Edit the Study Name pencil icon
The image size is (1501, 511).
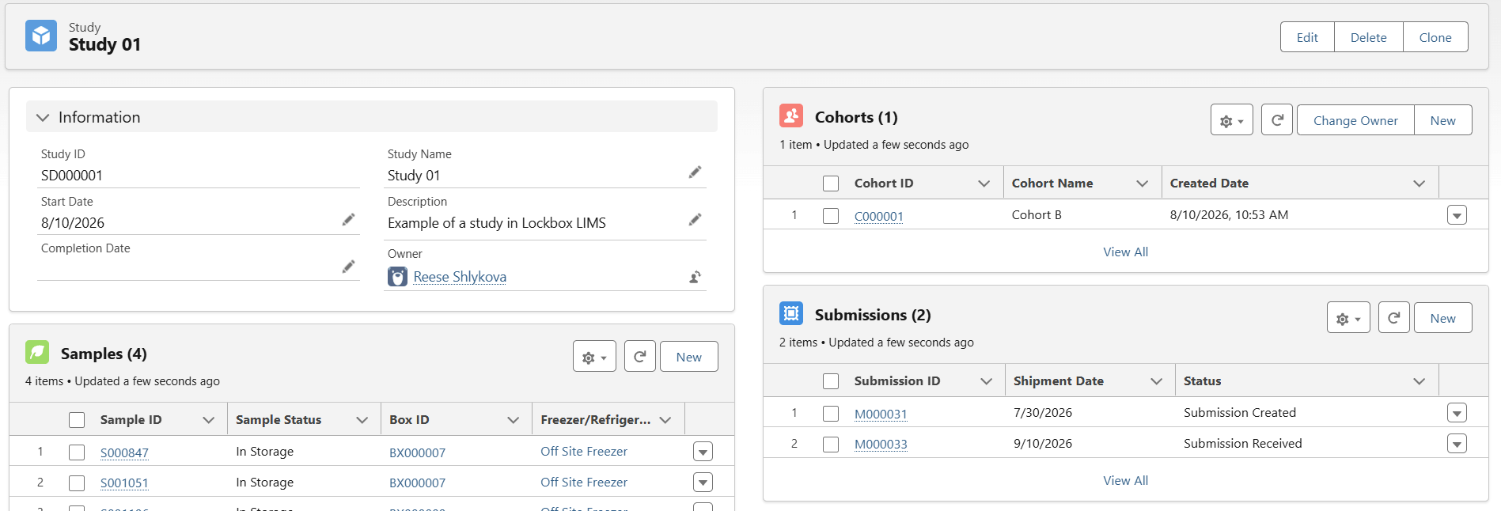[x=695, y=172]
